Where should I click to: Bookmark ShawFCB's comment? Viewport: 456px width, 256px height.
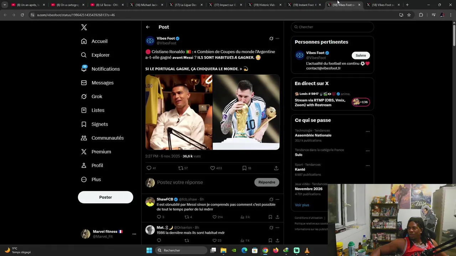[x=270, y=217]
